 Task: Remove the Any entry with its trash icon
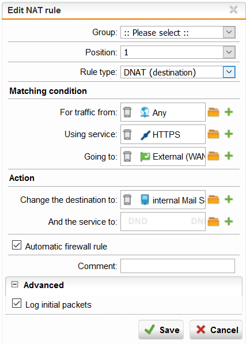[127, 112]
